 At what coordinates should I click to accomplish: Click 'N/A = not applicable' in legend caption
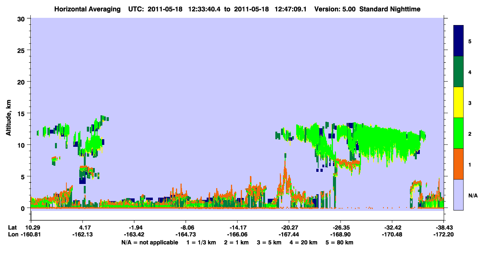[x=149, y=242]
